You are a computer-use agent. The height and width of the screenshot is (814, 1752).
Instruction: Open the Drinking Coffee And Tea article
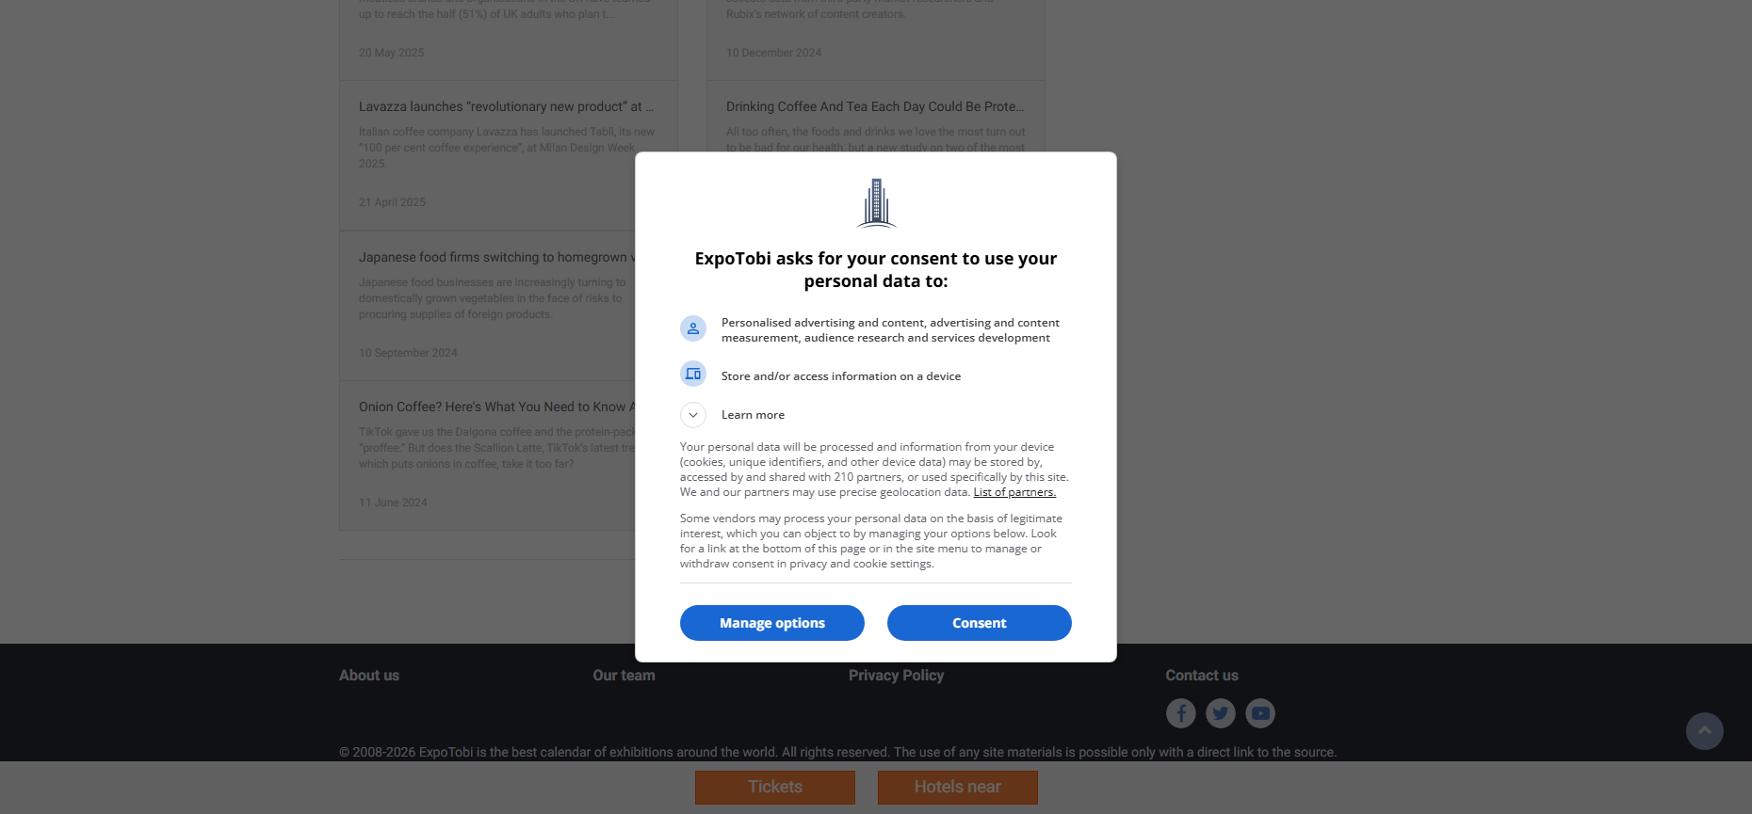click(875, 107)
